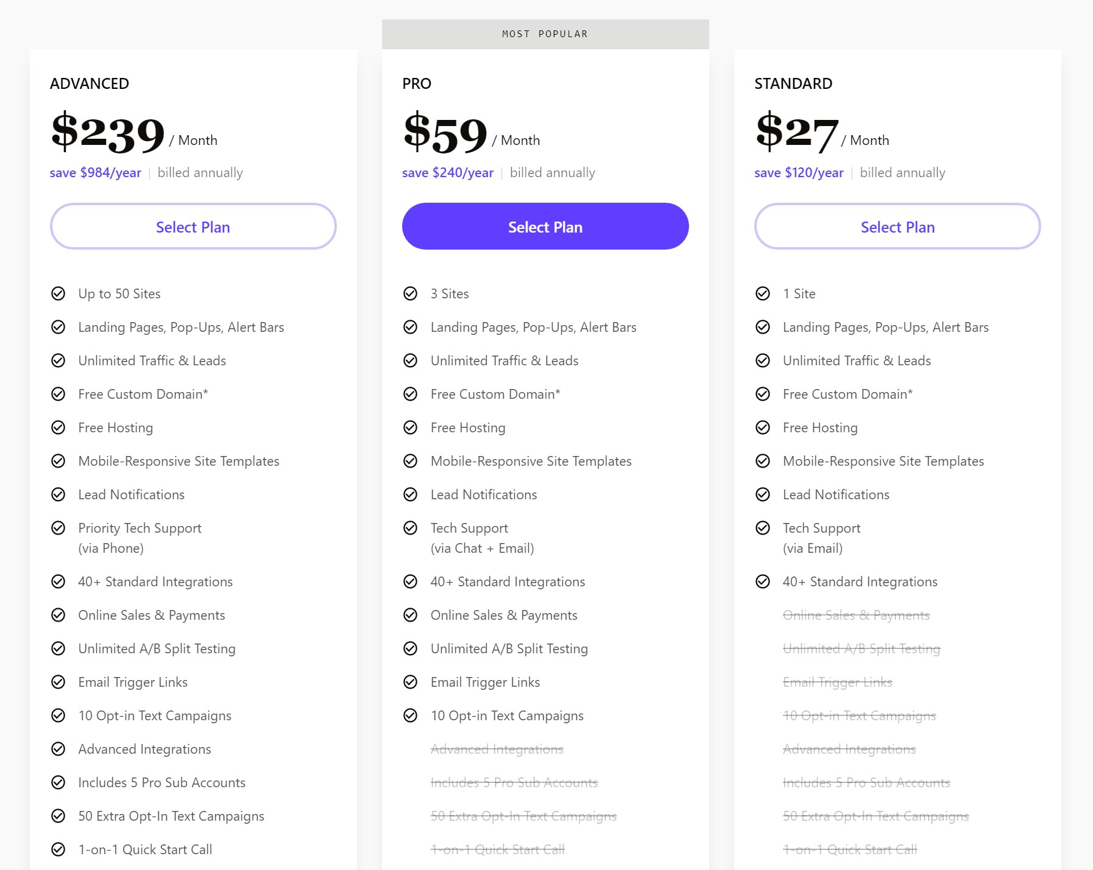This screenshot has width=1093, height=870.
Task: Click the save $120/year text
Action: 799,173
